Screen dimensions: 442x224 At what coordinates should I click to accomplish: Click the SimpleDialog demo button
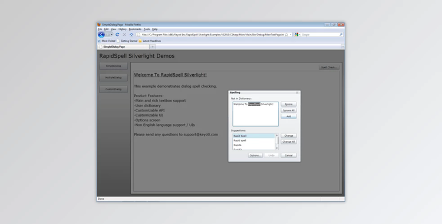click(113, 66)
